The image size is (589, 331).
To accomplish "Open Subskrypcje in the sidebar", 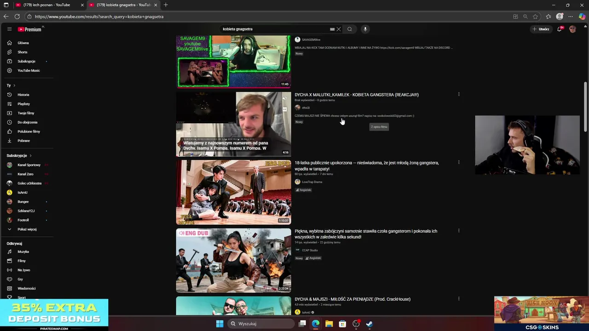I will click(x=26, y=61).
